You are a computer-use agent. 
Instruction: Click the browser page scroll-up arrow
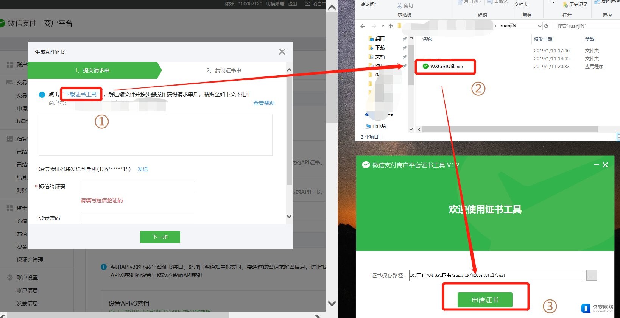click(332, 8)
